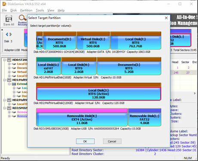Image resolution: width=198 pixels, height=161 pixels.
Task: Open the Disk menu
Action: coord(13,10)
